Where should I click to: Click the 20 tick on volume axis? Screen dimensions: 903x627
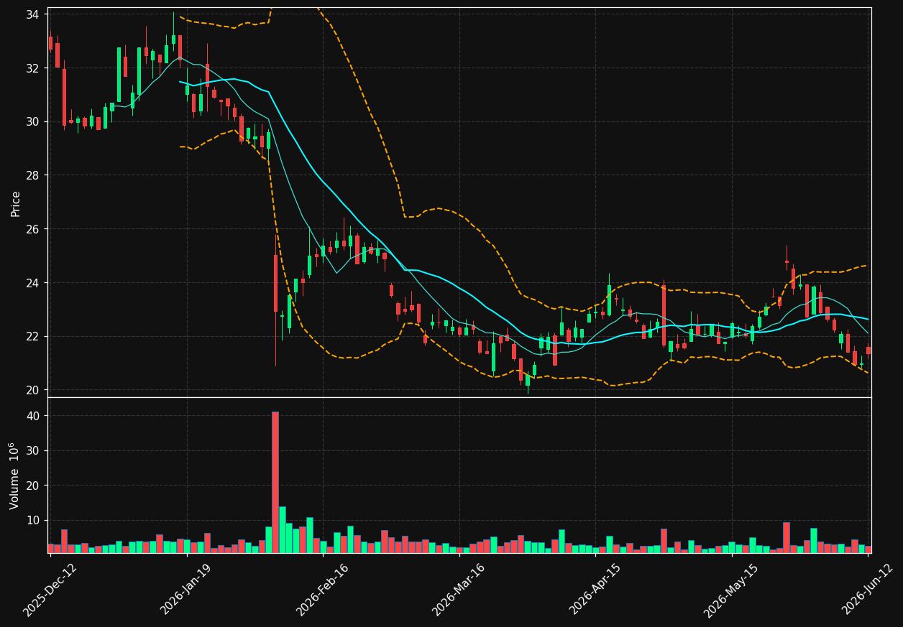[32, 486]
